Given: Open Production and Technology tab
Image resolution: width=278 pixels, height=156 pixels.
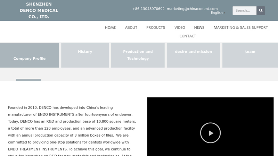Looking at the screenshot, I should pyautogui.click(x=138, y=55).
